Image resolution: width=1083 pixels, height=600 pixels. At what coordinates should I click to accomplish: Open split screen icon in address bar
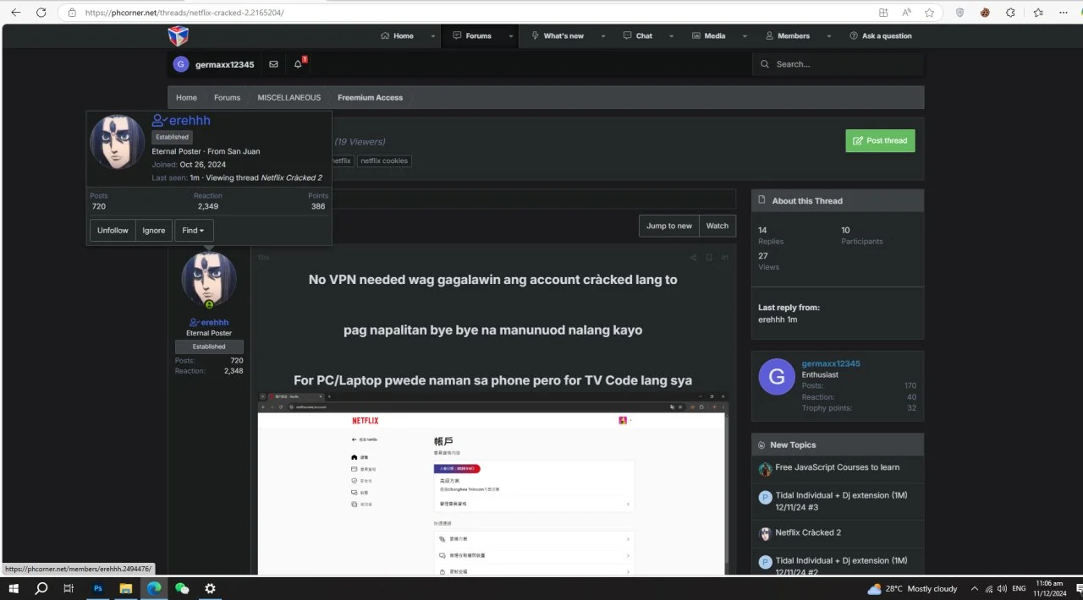(883, 13)
